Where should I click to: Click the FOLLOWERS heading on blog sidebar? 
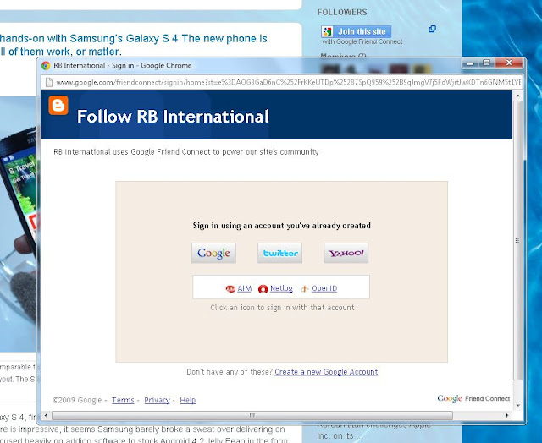click(x=342, y=12)
